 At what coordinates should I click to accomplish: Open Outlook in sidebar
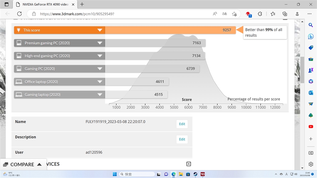311,93
